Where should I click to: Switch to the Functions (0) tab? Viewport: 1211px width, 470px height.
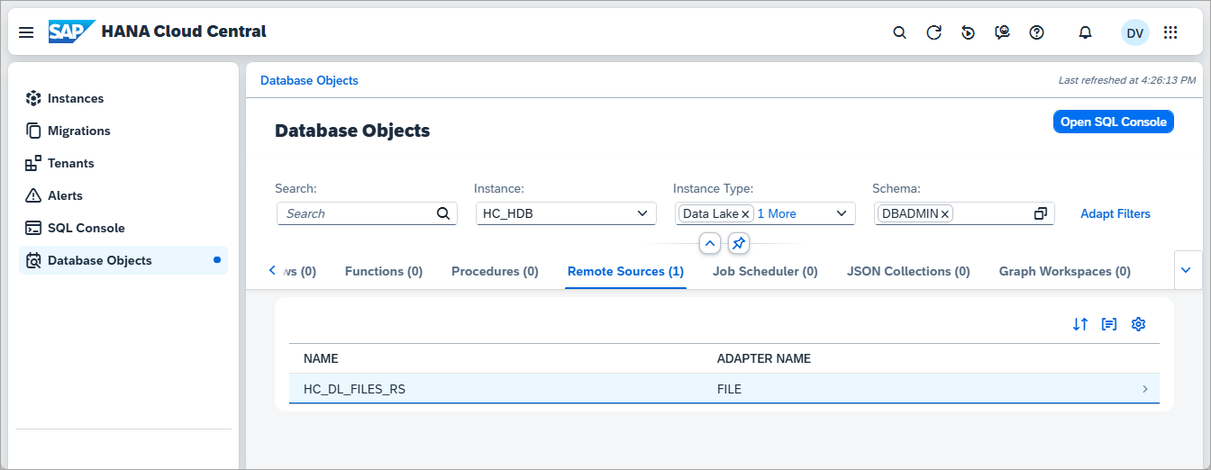384,271
